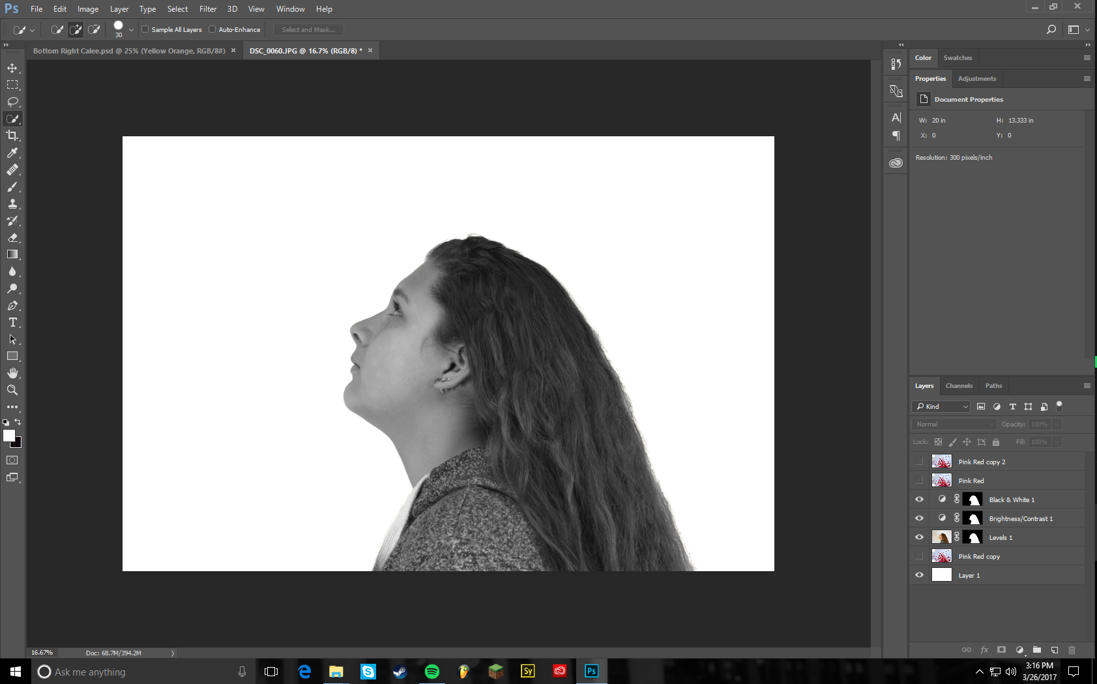Reset default foreground and background colors
This screenshot has height=684, width=1097.
point(6,423)
